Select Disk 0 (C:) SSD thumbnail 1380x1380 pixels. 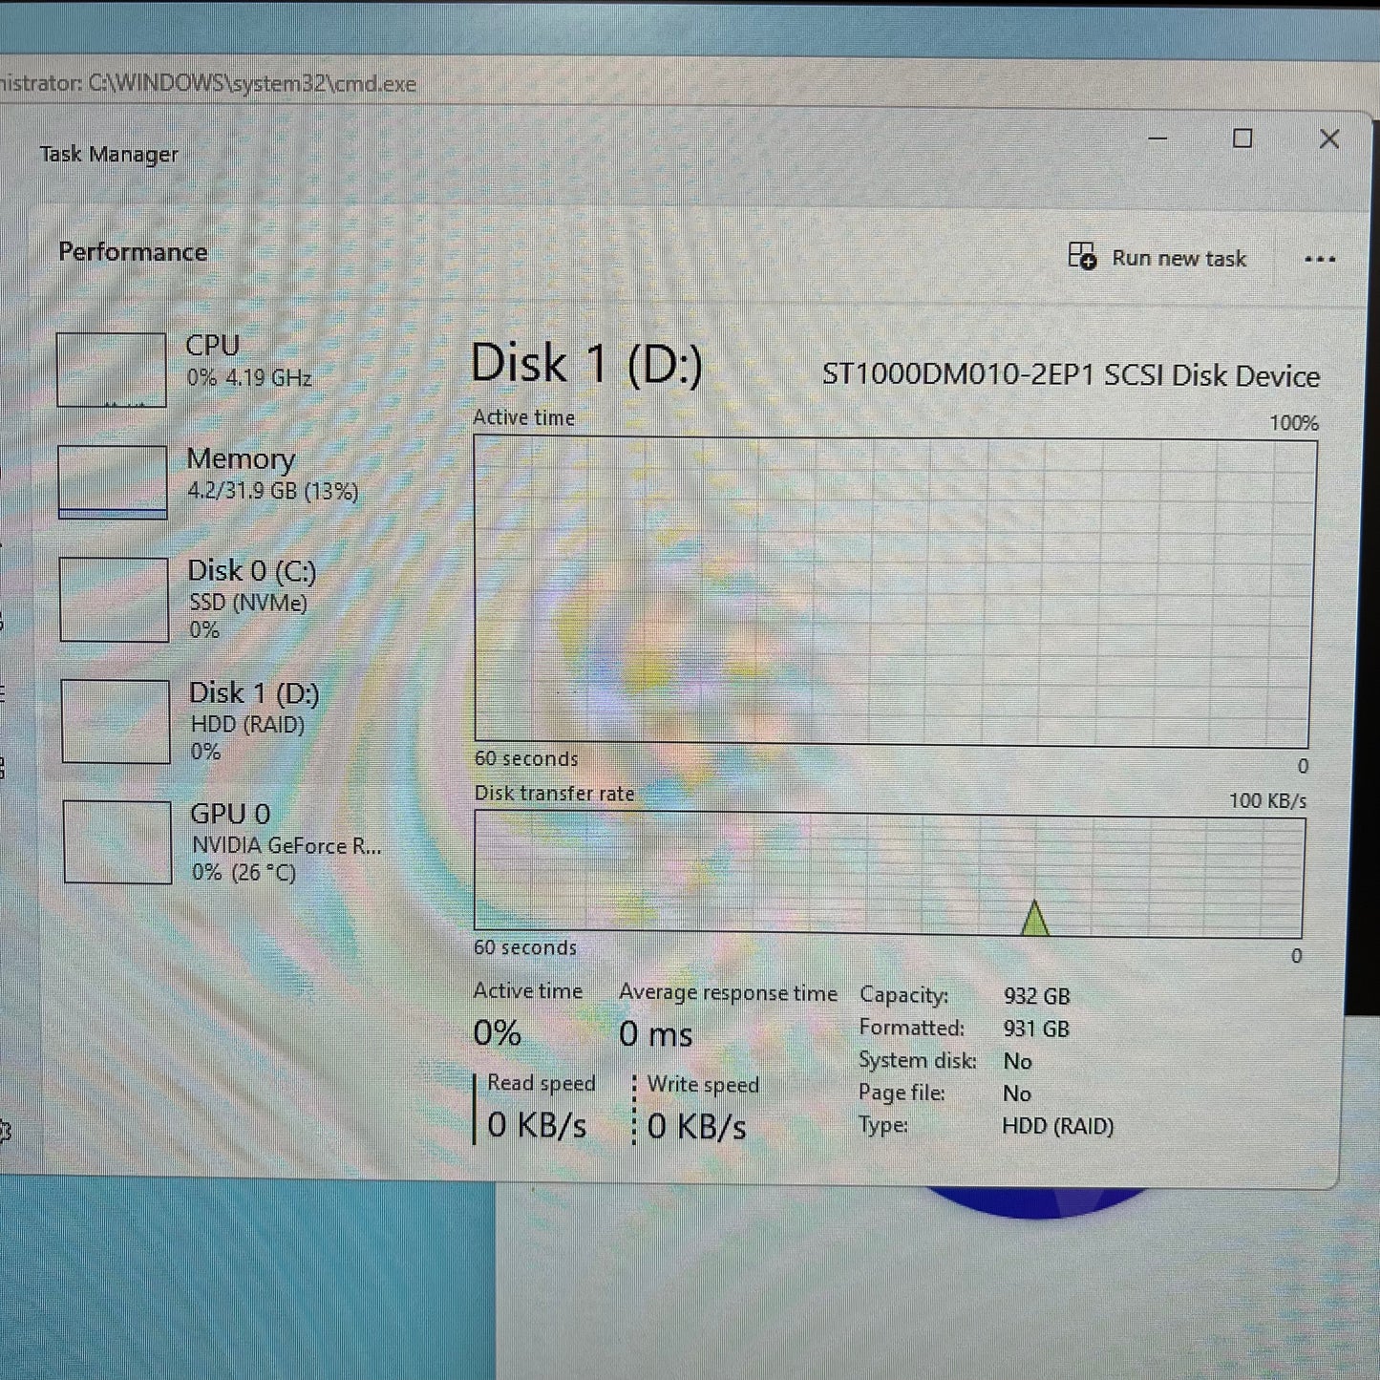(x=113, y=599)
